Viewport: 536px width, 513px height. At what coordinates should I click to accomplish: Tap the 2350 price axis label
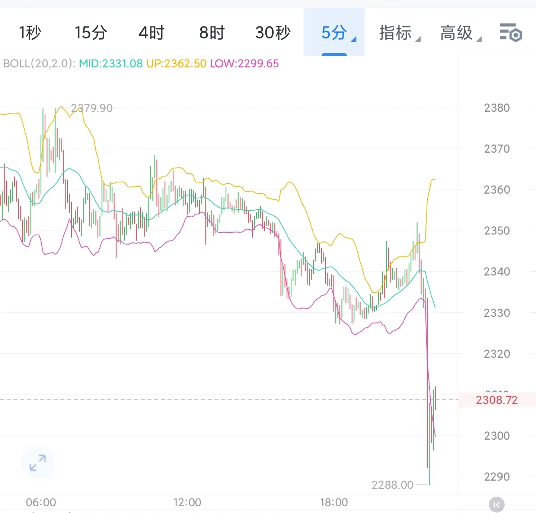click(x=497, y=231)
